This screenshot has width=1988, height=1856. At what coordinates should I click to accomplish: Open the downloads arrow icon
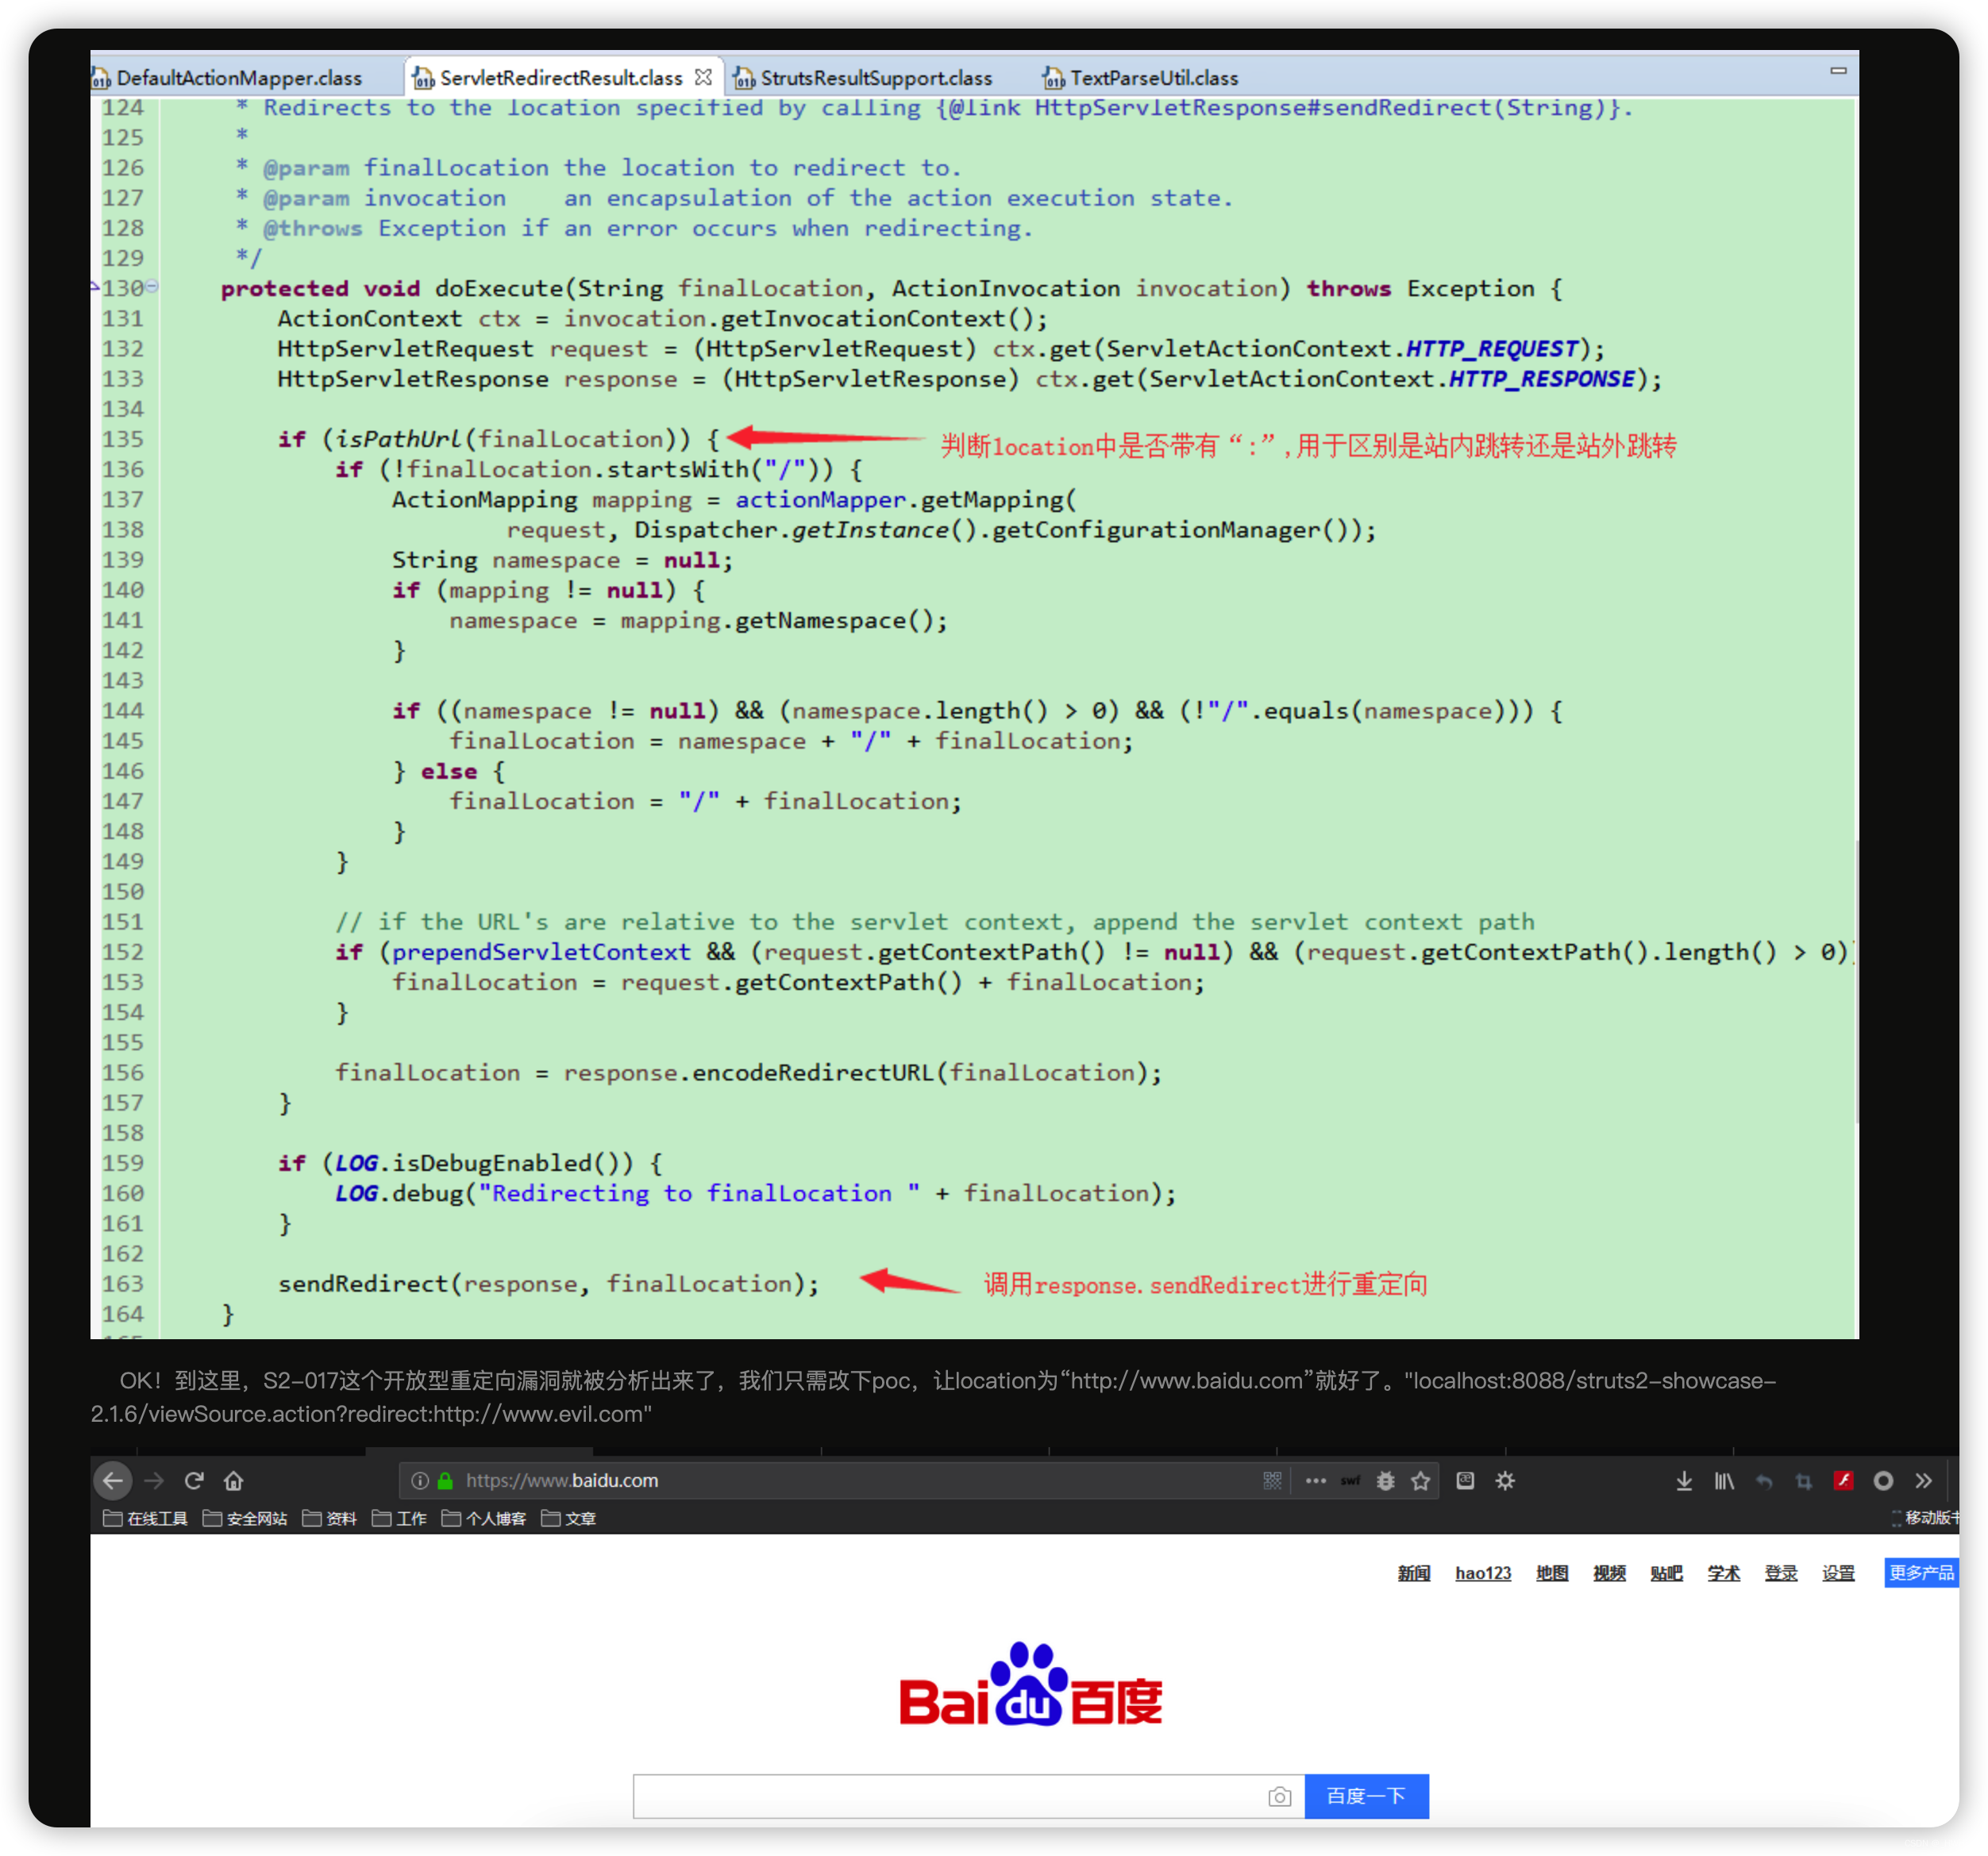tap(1684, 1480)
